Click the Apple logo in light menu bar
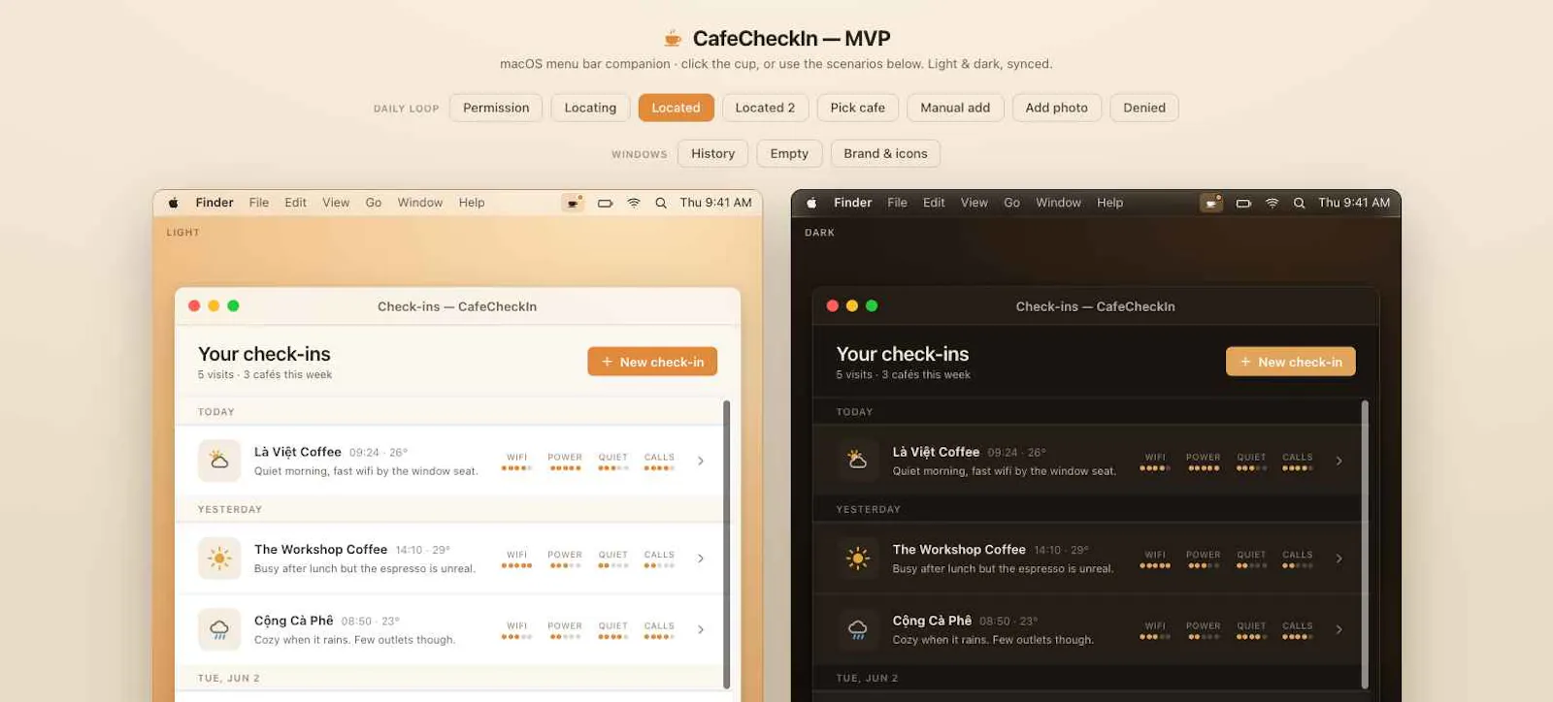1553x702 pixels. click(174, 203)
